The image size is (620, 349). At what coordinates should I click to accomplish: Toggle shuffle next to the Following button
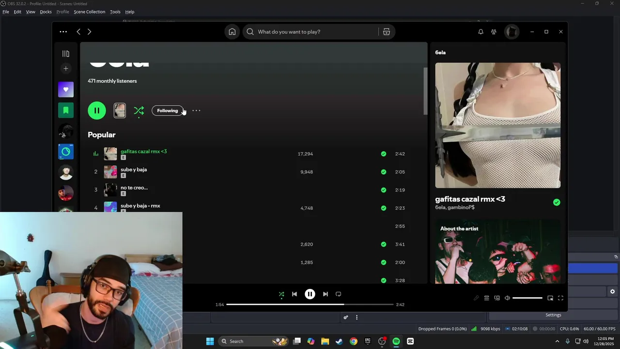(139, 111)
